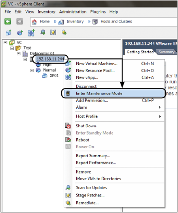Click the New vApp toolbar icon
The width and height of the screenshot is (178, 213).
(x=31, y=33)
